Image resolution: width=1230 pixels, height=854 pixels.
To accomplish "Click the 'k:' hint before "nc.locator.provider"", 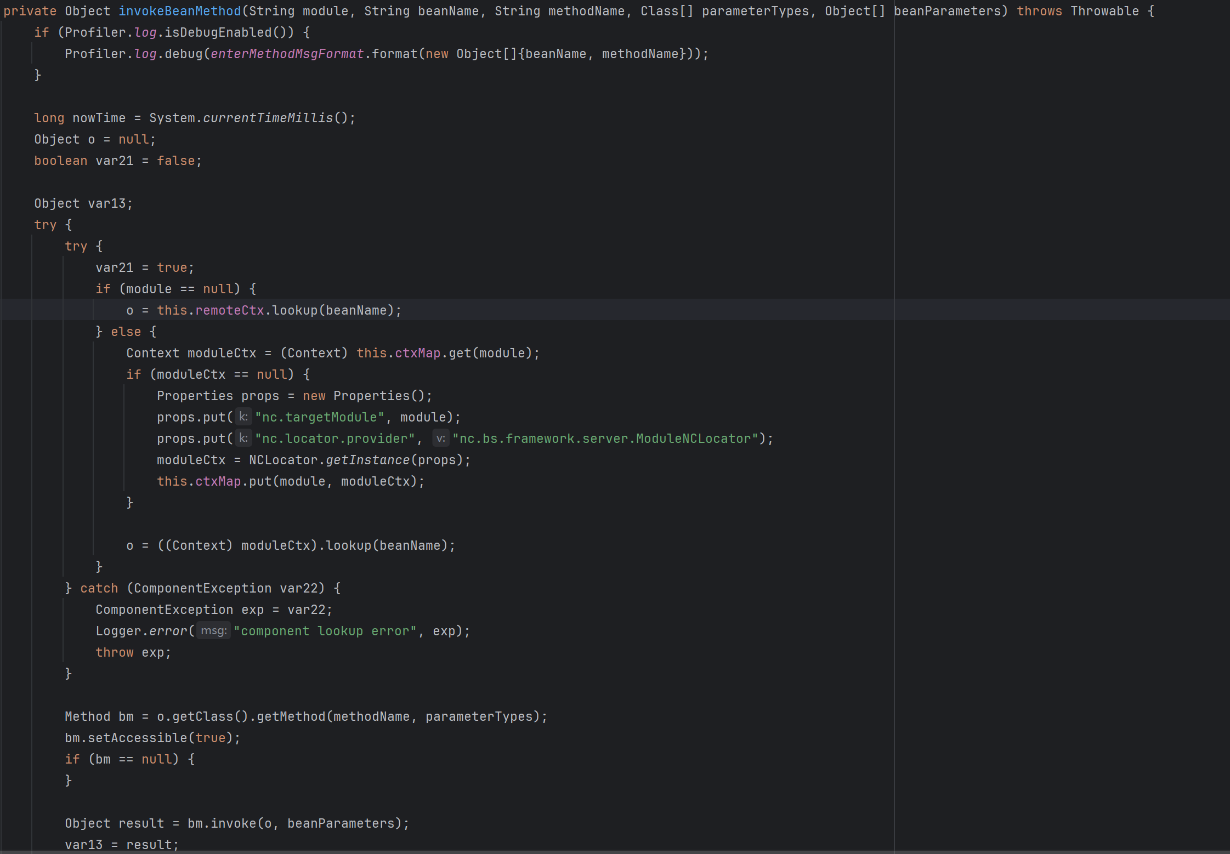I will [x=243, y=439].
